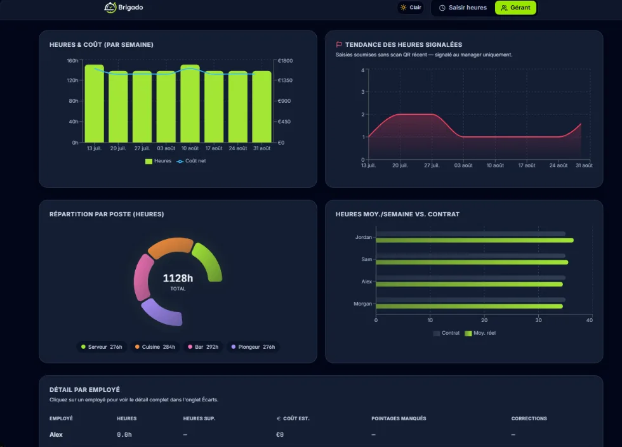Sort by the Corrections column header

[x=529, y=418]
